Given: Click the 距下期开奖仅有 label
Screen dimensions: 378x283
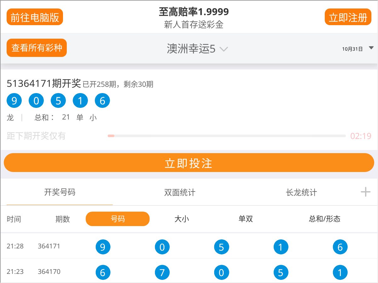Looking at the screenshot, I should (36, 136).
